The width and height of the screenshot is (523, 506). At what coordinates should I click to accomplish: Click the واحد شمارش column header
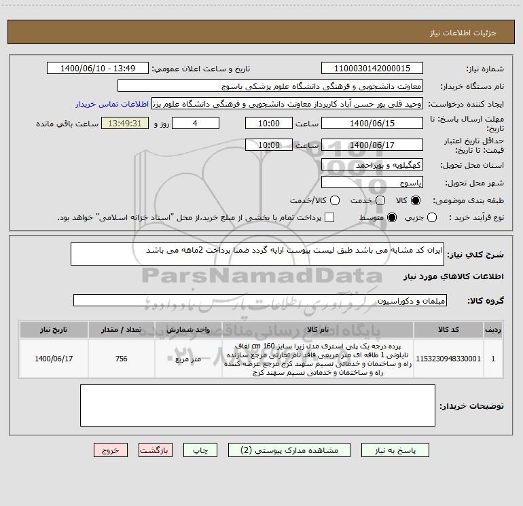point(188,329)
